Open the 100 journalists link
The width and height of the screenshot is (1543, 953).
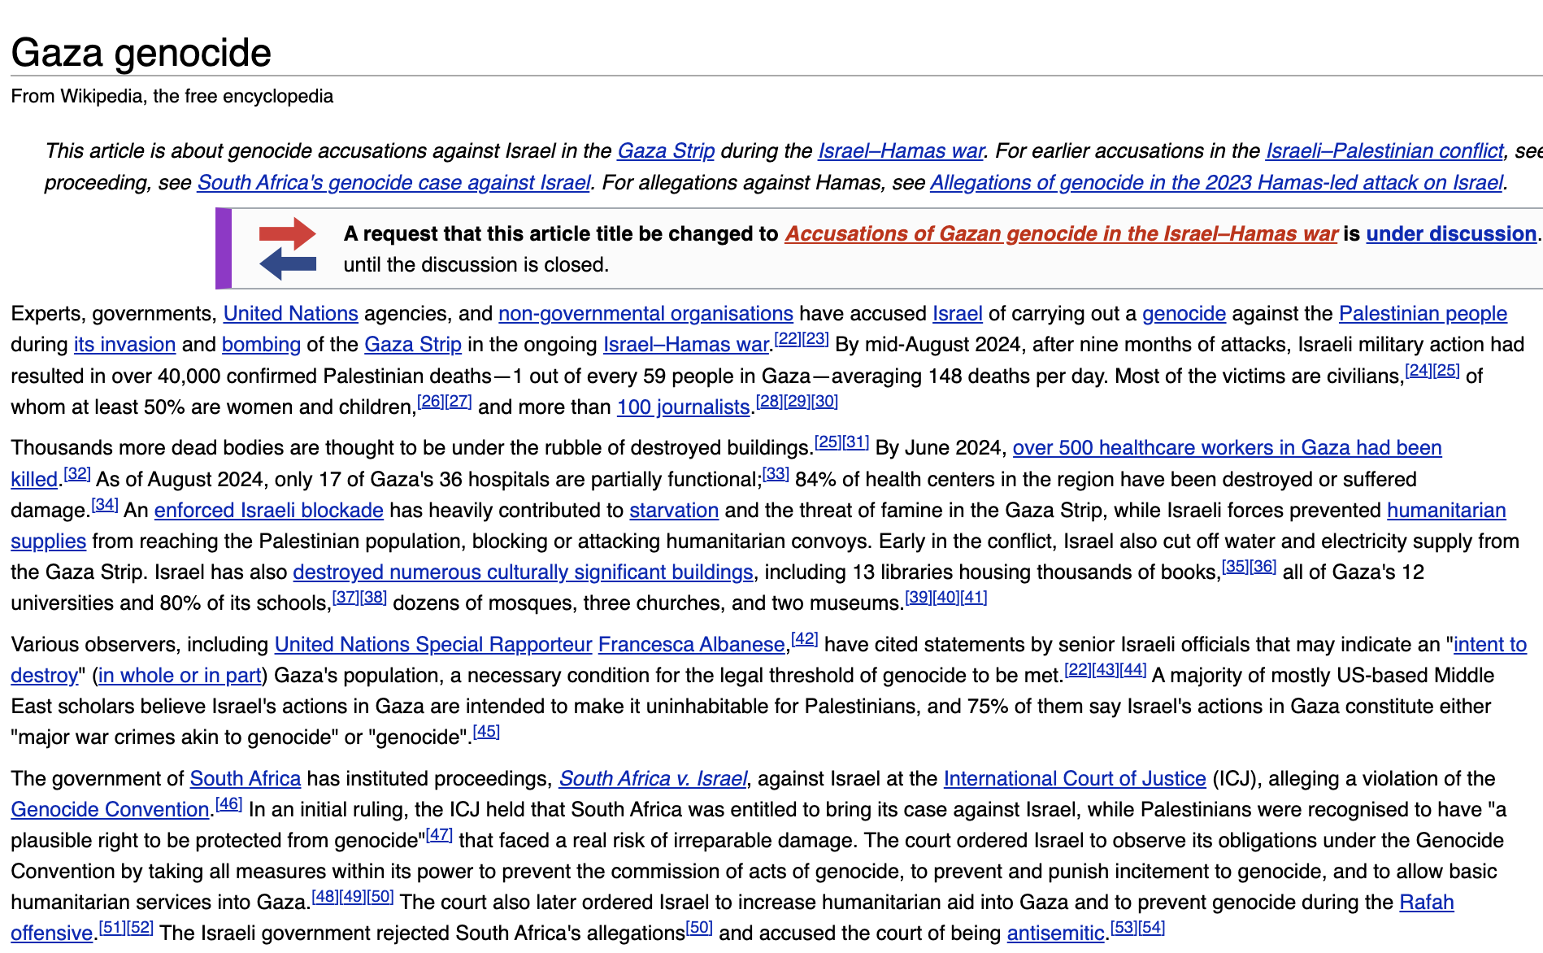tap(683, 407)
